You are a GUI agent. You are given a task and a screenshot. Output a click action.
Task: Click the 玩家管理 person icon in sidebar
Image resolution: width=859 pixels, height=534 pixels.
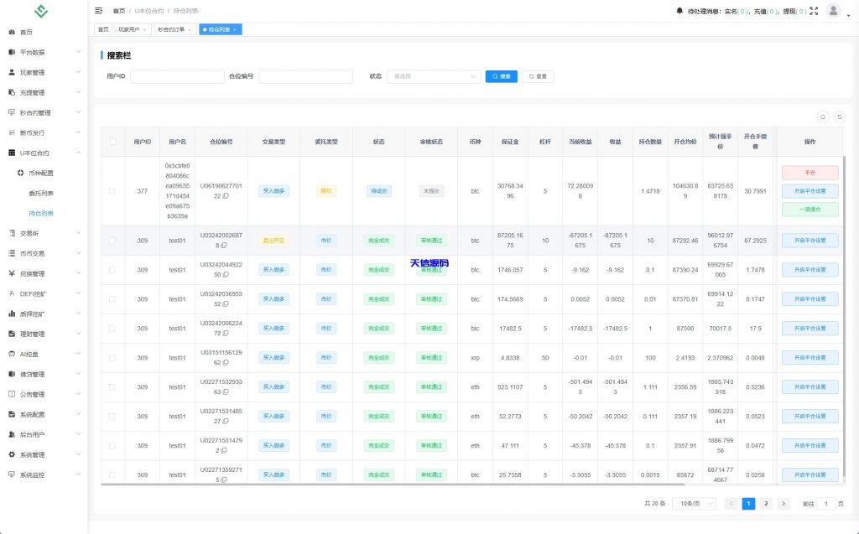12,72
